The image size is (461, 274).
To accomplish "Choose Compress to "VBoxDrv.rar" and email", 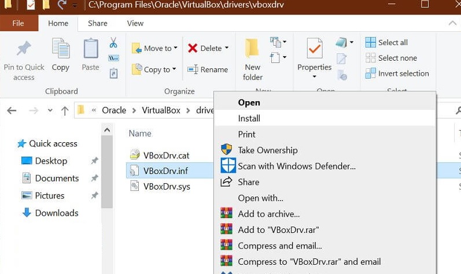I will (x=325, y=261).
